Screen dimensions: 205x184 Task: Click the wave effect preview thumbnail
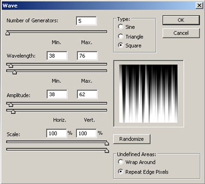pos(148,94)
